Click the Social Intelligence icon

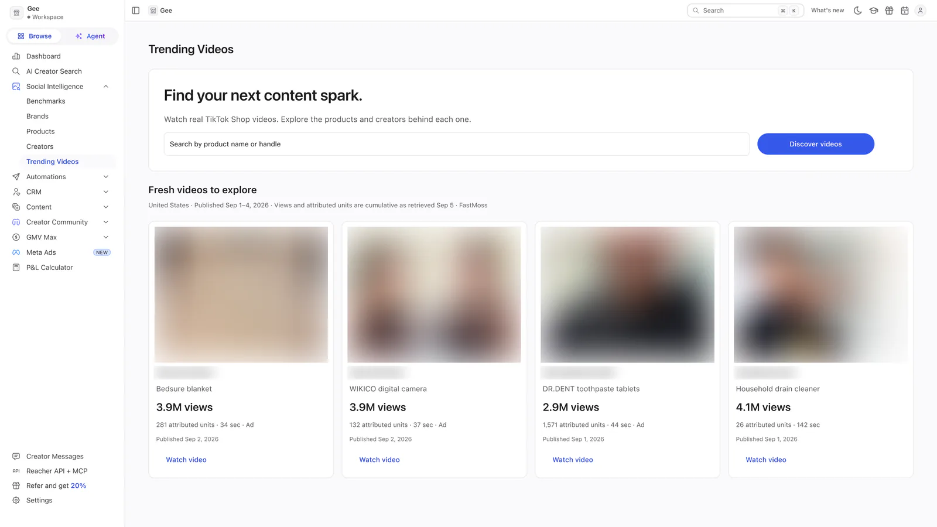click(x=16, y=87)
